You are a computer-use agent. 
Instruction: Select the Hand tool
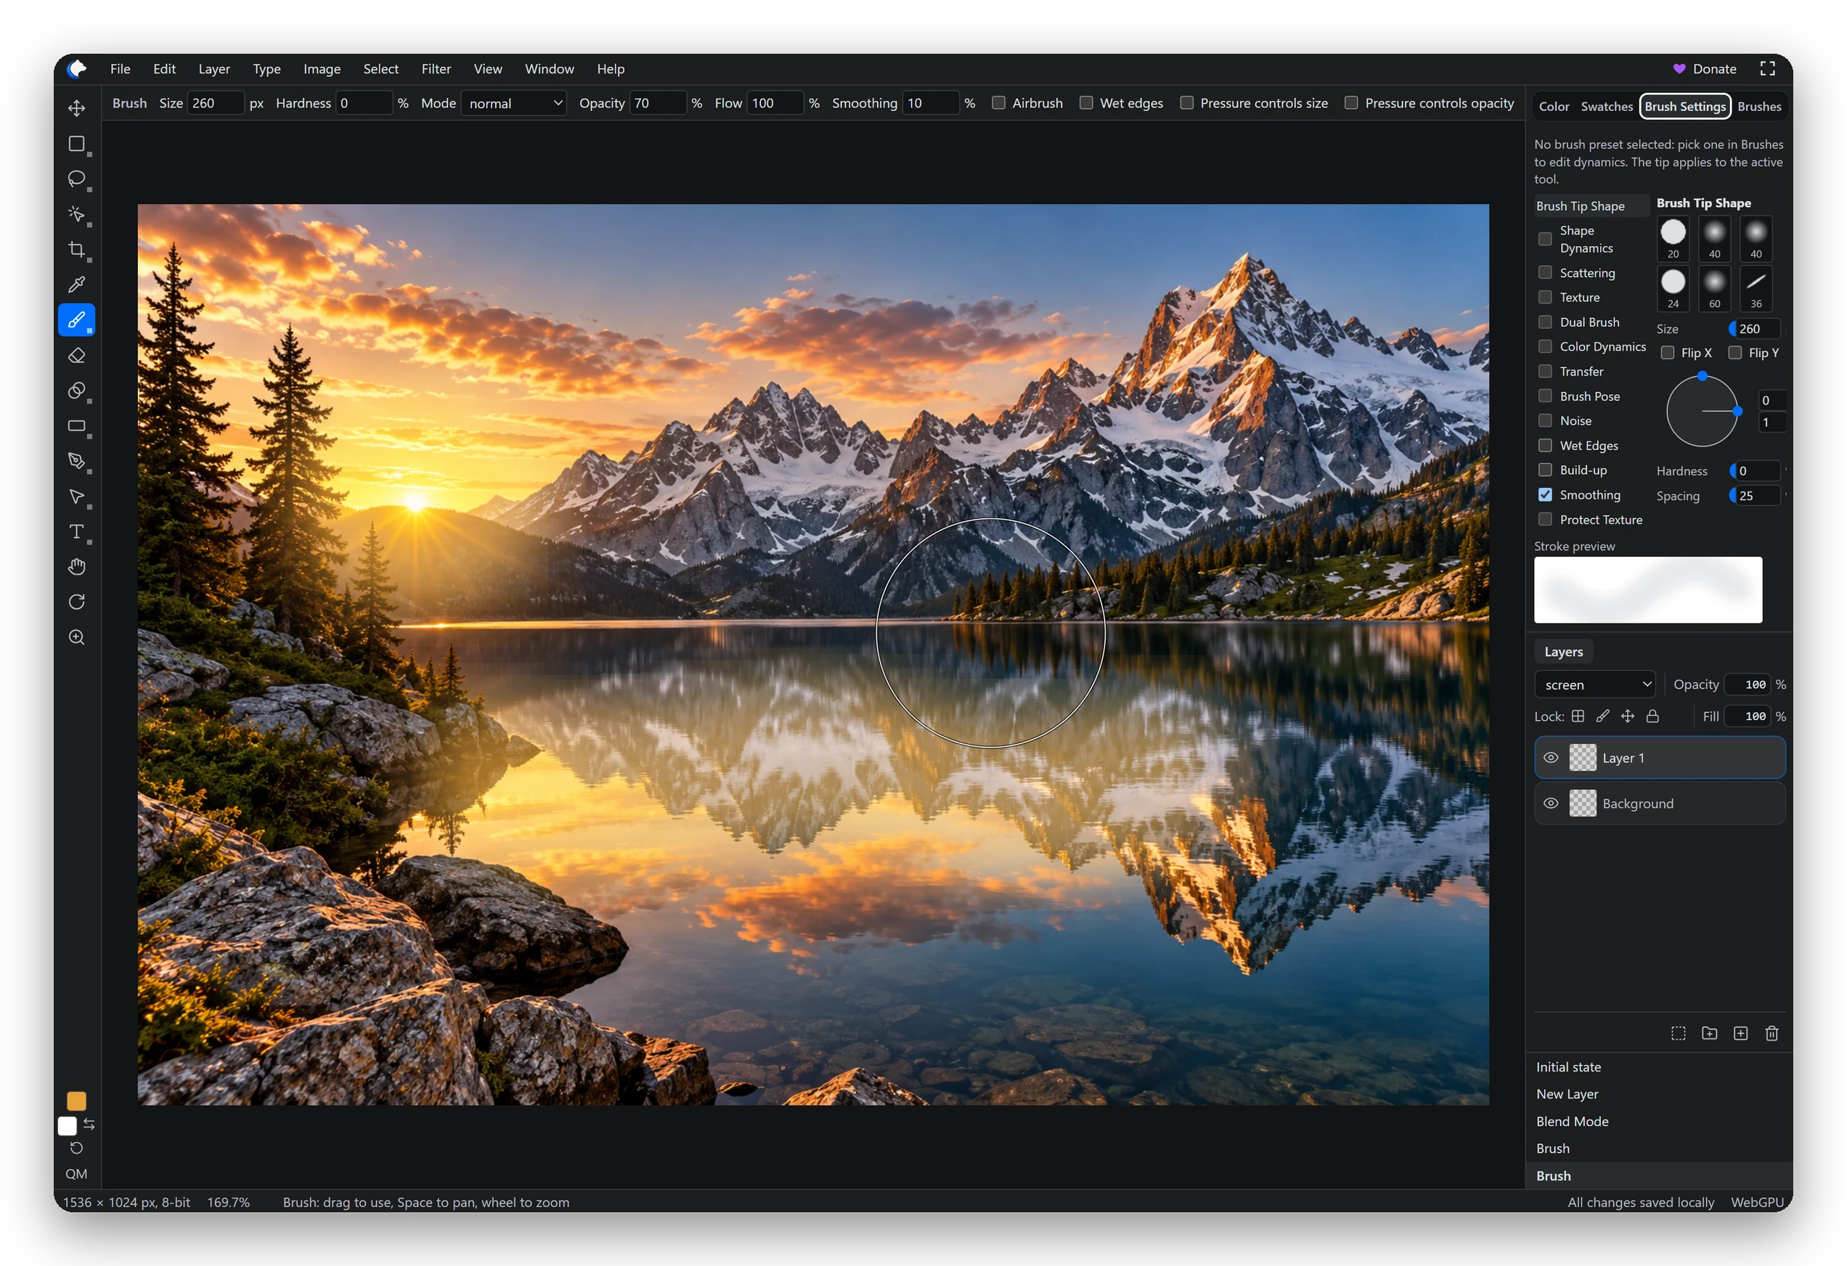click(x=76, y=567)
